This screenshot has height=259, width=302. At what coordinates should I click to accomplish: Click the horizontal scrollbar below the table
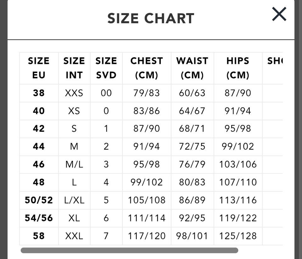coord(129,251)
